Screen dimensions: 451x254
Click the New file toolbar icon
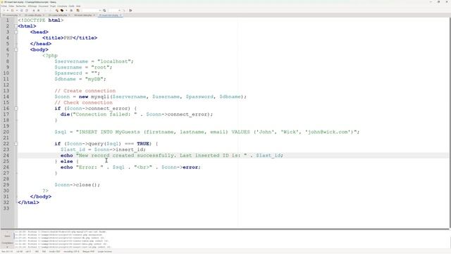coord(4,11)
